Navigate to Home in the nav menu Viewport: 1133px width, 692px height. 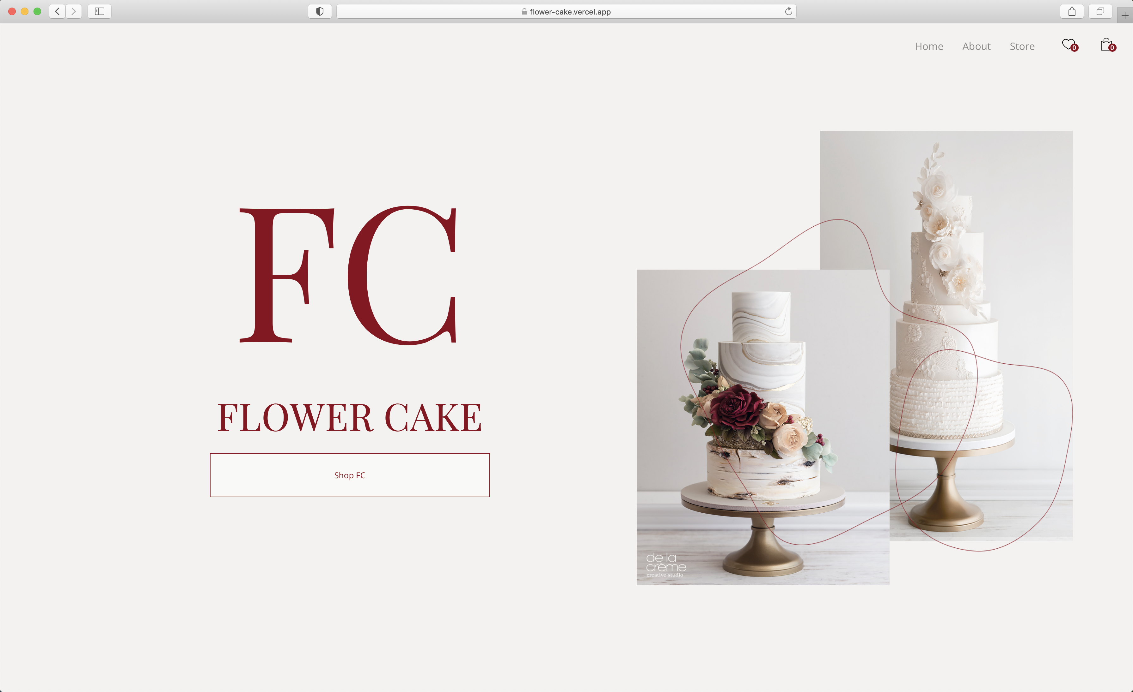coord(929,46)
